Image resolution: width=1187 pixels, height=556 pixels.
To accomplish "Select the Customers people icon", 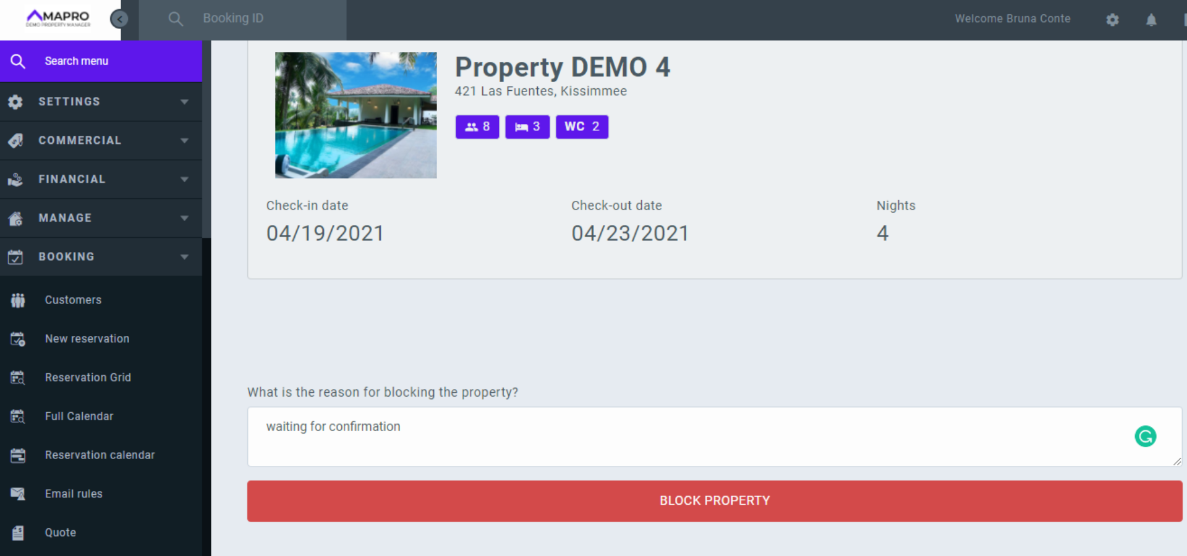I will click(18, 300).
